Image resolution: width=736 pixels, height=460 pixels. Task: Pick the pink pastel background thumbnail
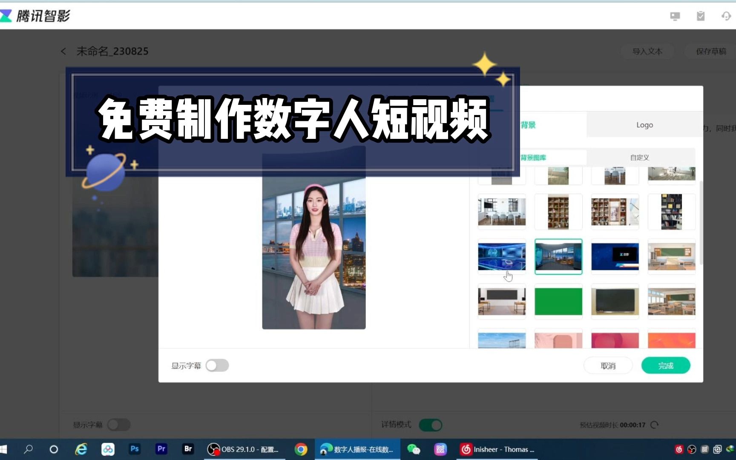[x=558, y=340]
